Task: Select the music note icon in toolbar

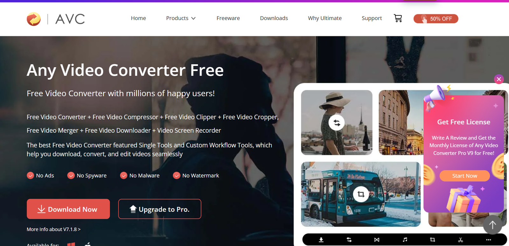Action: coord(405,240)
